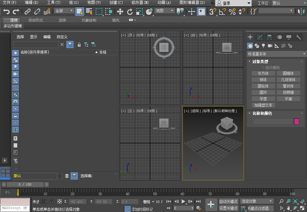Click the scene explorer search field

36,45
